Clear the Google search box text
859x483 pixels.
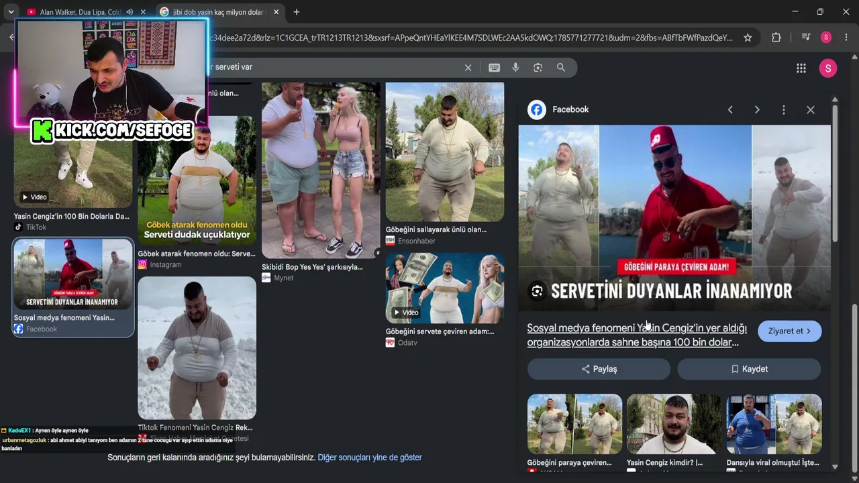point(468,67)
